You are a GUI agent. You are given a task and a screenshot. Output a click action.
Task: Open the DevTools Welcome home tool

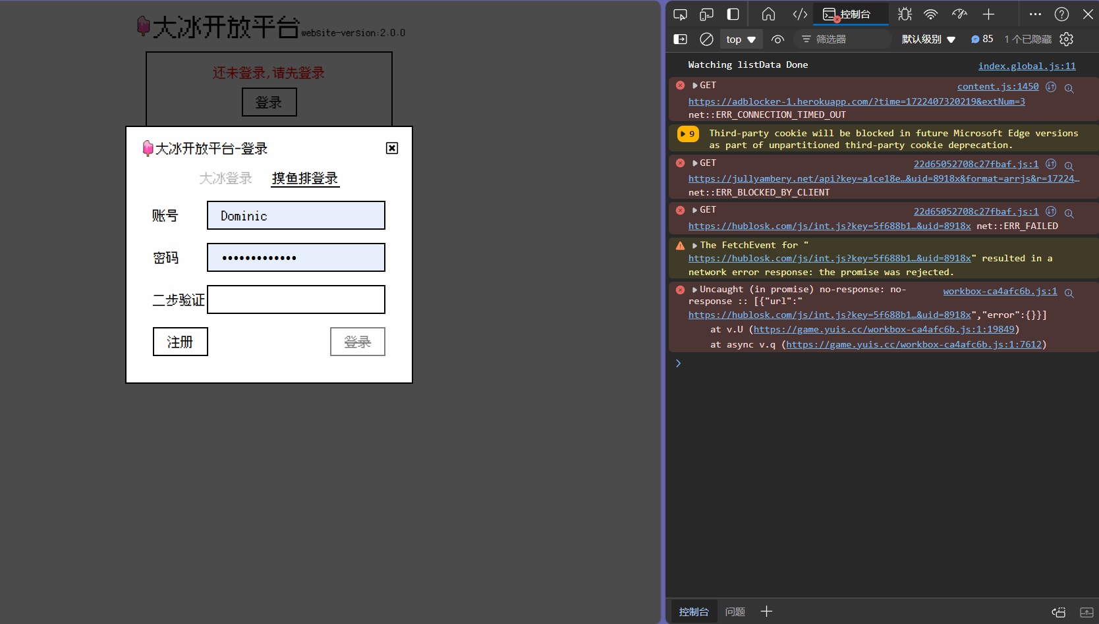tap(768, 14)
